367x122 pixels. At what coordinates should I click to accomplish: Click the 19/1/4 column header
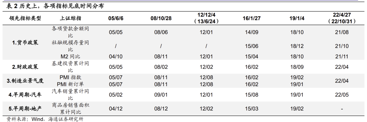tap(297, 19)
